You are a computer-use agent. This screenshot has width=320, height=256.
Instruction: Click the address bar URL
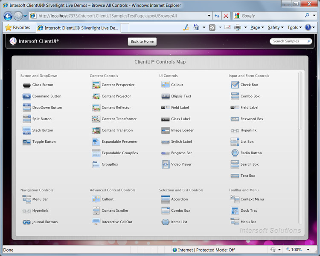tap(108, 16)
